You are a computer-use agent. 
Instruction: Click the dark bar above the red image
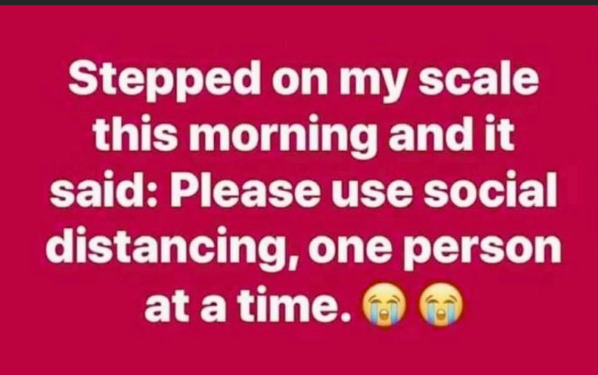(x=299, y=3)
